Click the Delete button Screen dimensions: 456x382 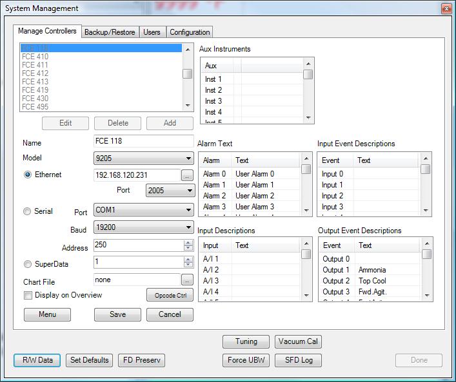pyautogui.click(x=118, y=123)
